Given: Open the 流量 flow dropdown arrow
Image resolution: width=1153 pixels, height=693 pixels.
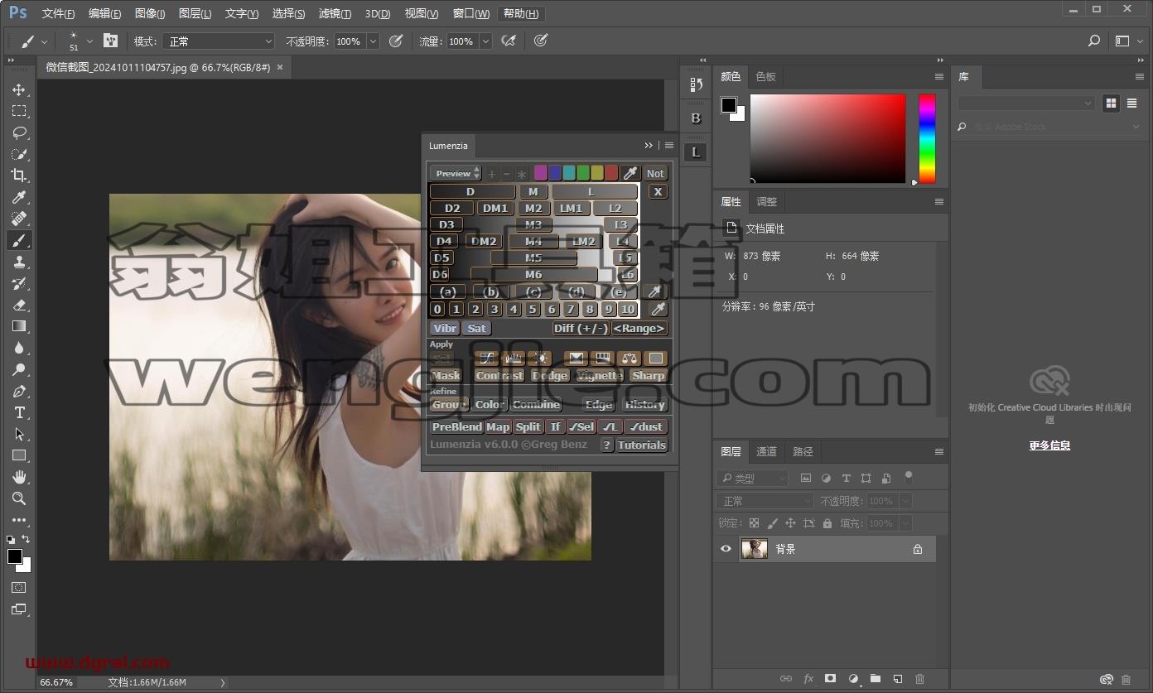Looking at the screenshot, I should coord(485,41).
